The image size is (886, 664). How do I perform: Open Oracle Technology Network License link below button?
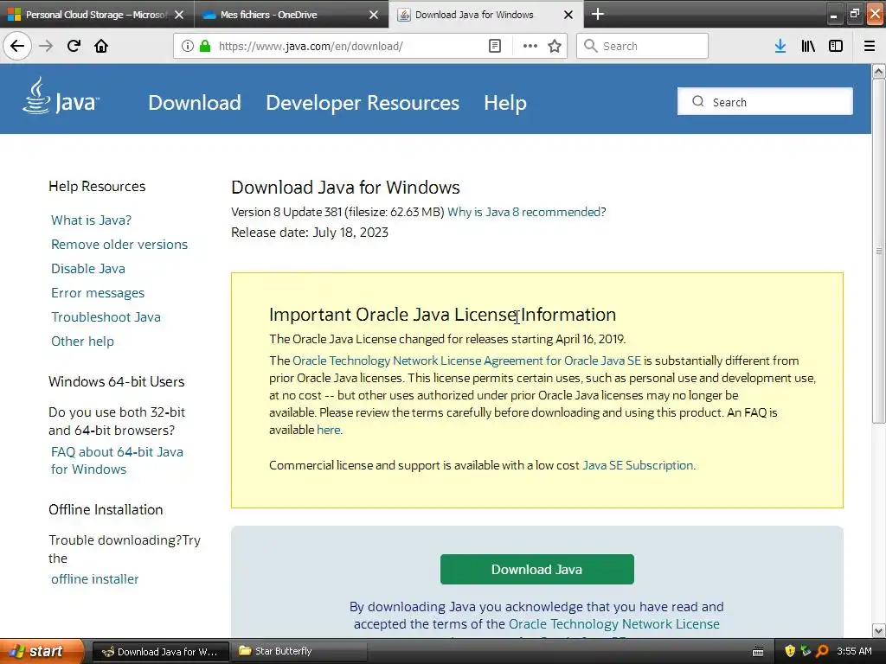point(613,624)
